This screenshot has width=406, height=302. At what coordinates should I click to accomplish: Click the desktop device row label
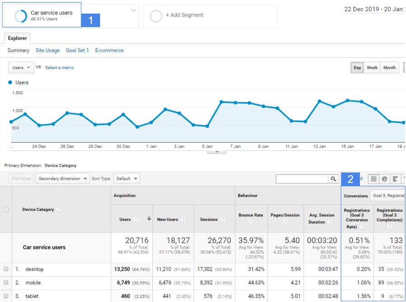tap(34, 269)
